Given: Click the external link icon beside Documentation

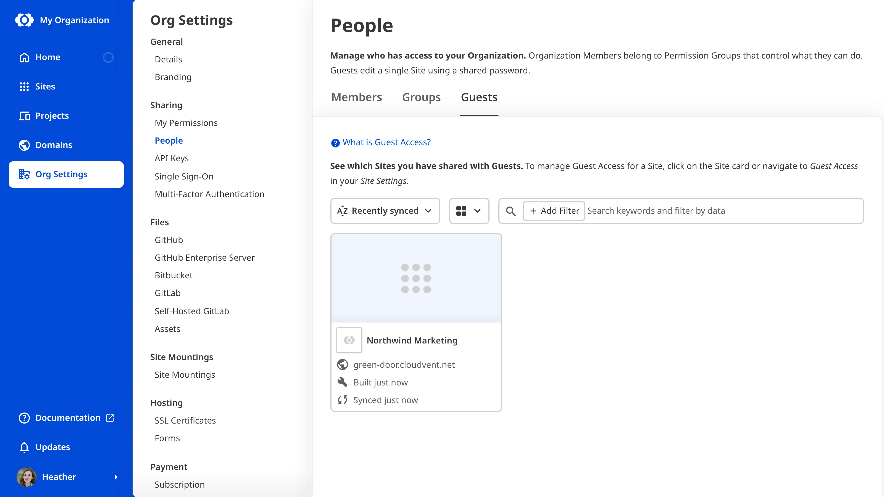Looking at the screenshot, I should [x=110, y=418].
